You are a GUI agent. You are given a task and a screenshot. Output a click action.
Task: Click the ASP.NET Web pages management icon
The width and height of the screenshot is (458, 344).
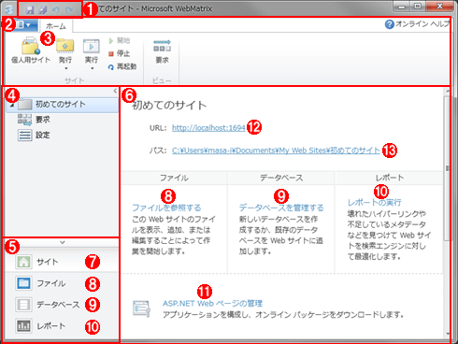pos(141,308)
